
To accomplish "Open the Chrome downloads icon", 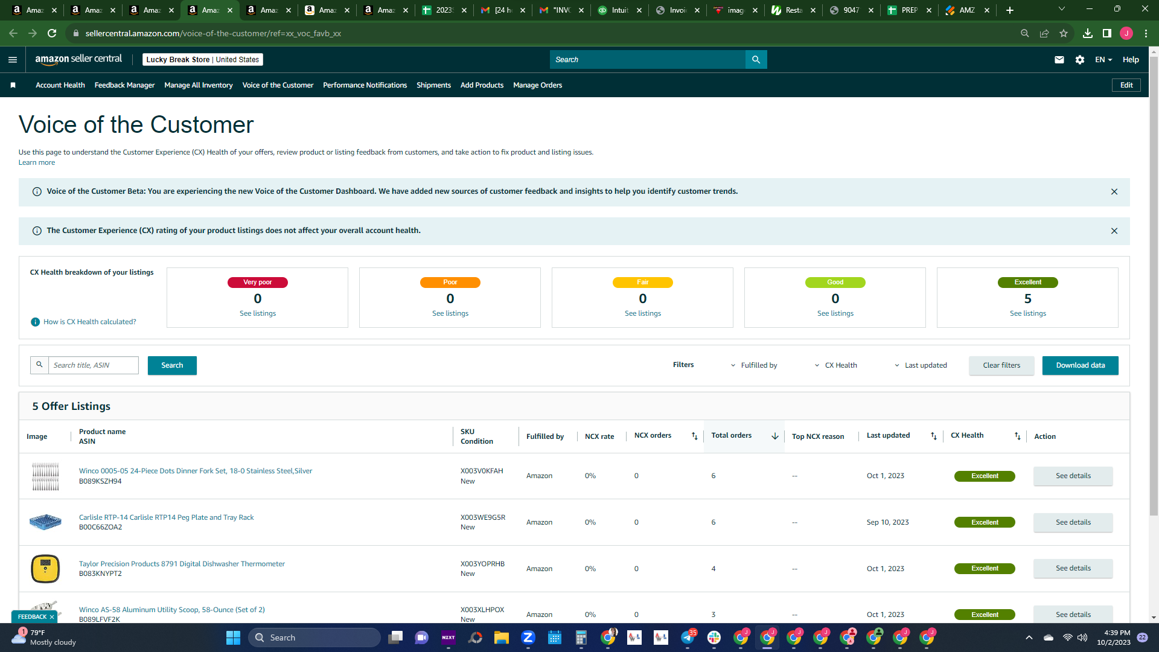I will [1088, 33].
